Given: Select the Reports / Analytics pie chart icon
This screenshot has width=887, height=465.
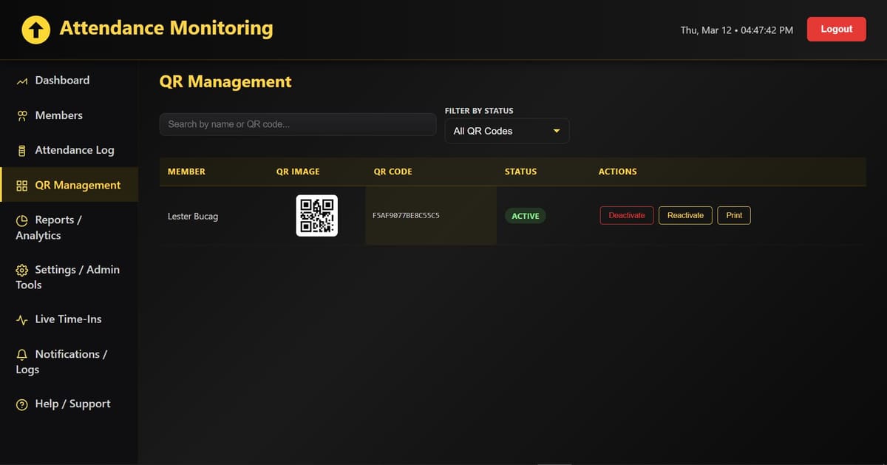Looking at the screenshot, I should pos(22,220).
